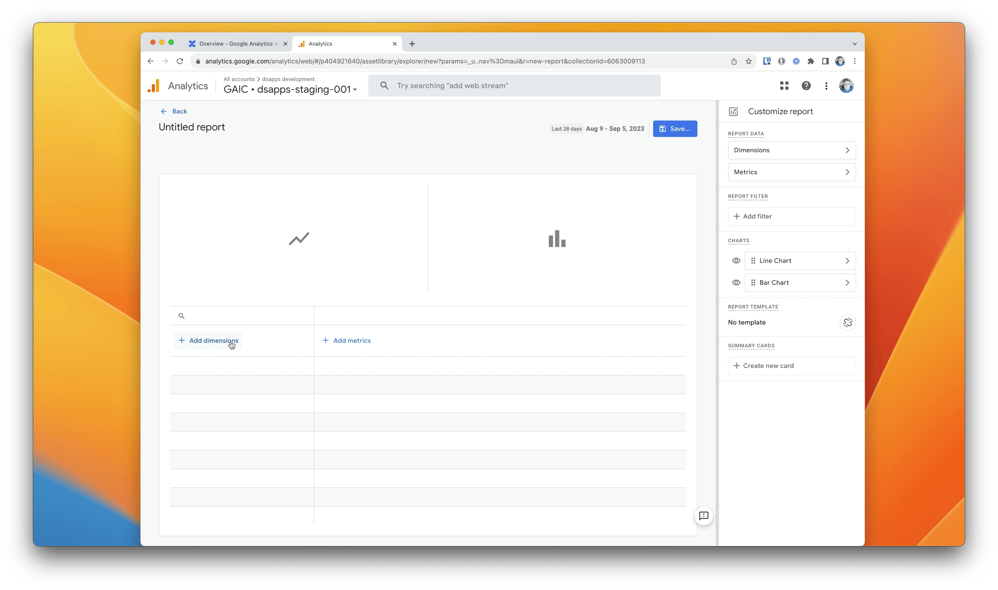Click the line chart placeholder icon

tap(299, 239)
